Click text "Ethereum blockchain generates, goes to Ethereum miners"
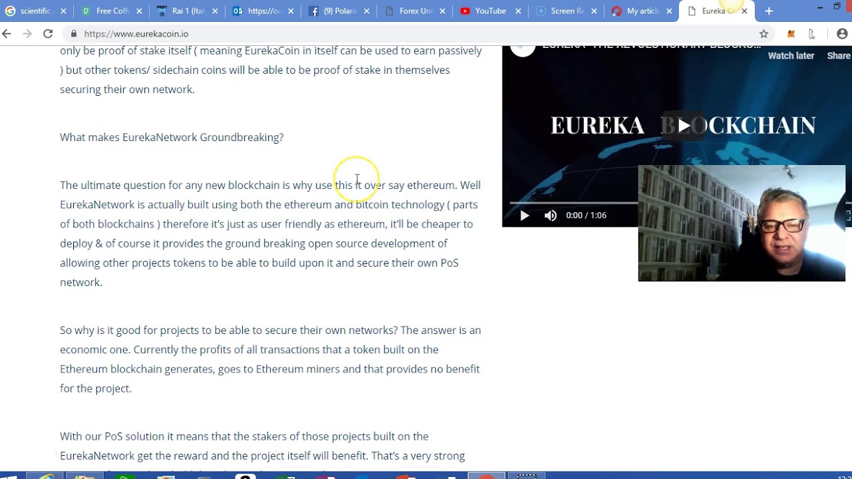Viewport: 852px width, 479px height. point(200,369)
